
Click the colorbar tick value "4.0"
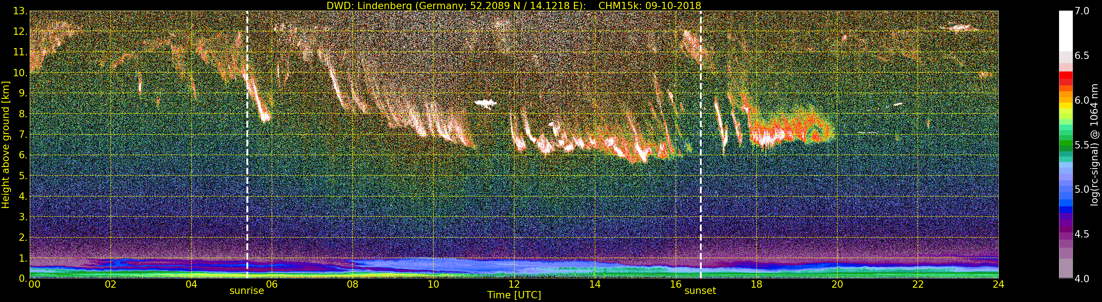1082,279
